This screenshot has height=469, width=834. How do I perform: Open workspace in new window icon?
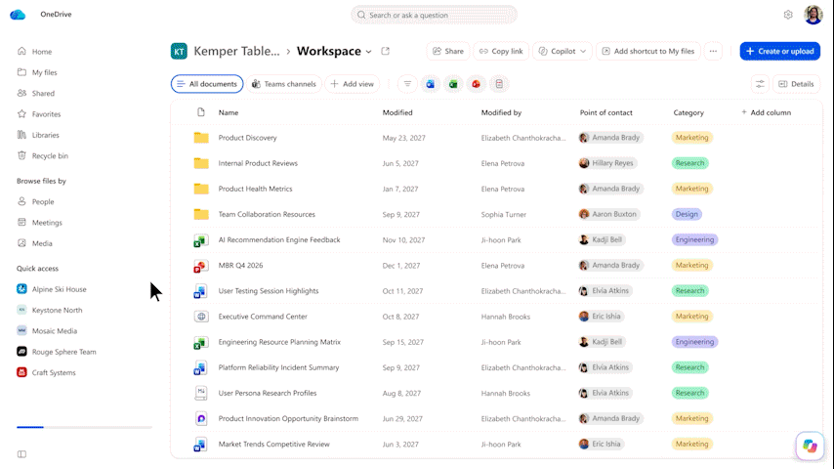click(386, 51)
